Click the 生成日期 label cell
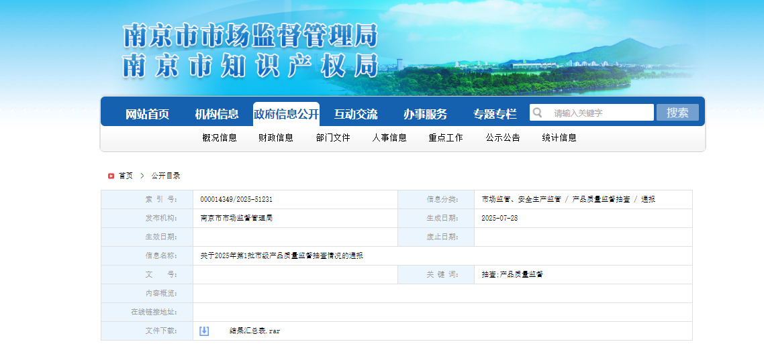 436,218
